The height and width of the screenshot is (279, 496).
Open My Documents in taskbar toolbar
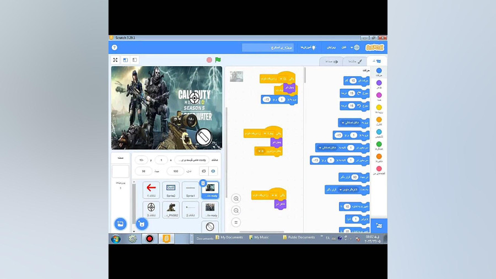click(229, 237)
